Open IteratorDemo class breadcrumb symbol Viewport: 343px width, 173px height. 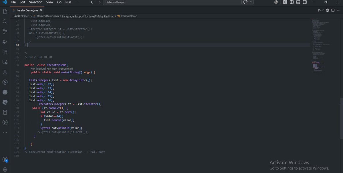tap(127, 16)
